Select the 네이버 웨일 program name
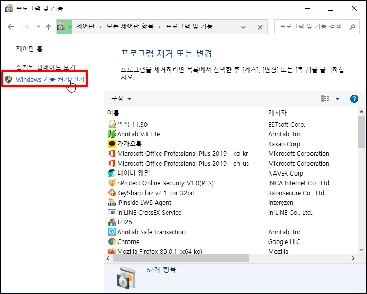The width and height of the screenshot is (367, 294). tap(134, 173)
